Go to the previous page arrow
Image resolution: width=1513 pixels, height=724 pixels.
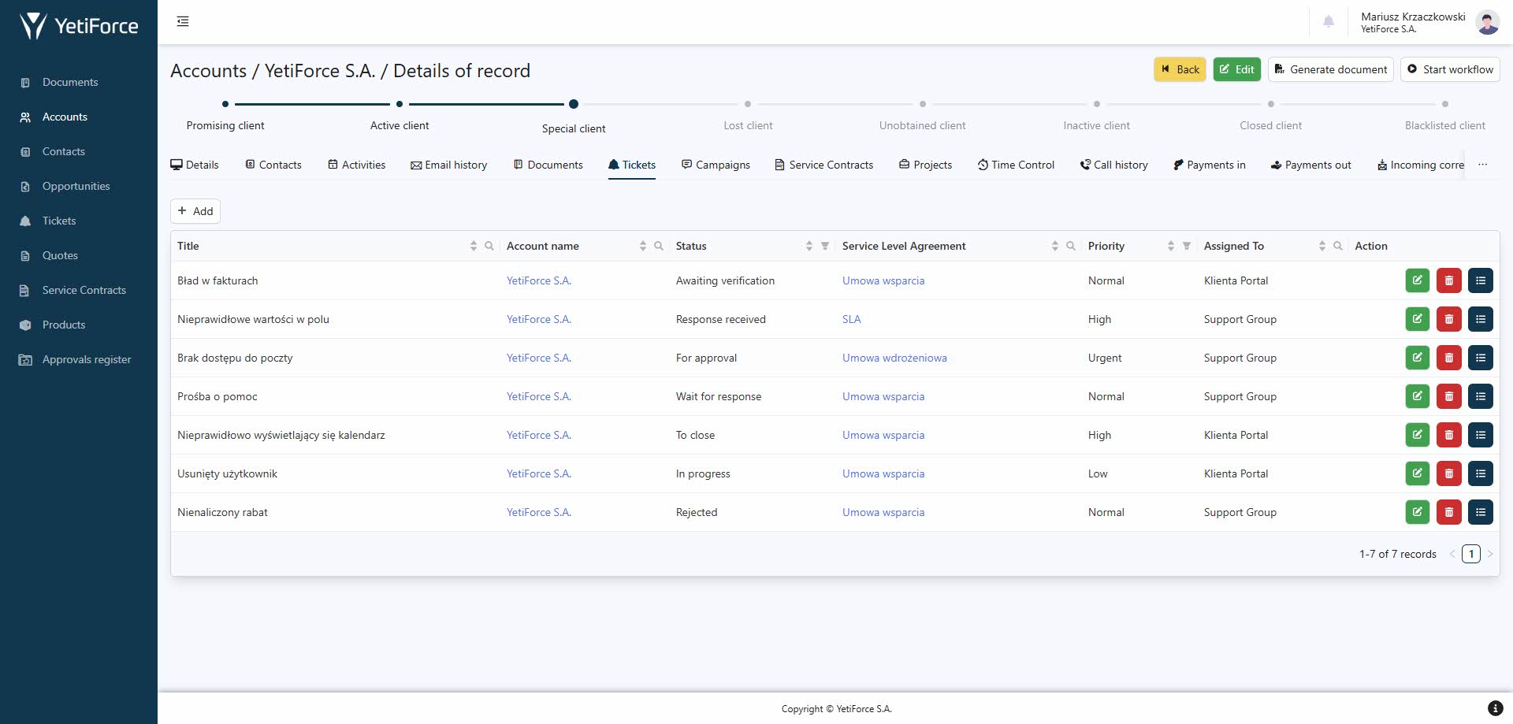coord(1452,554)
